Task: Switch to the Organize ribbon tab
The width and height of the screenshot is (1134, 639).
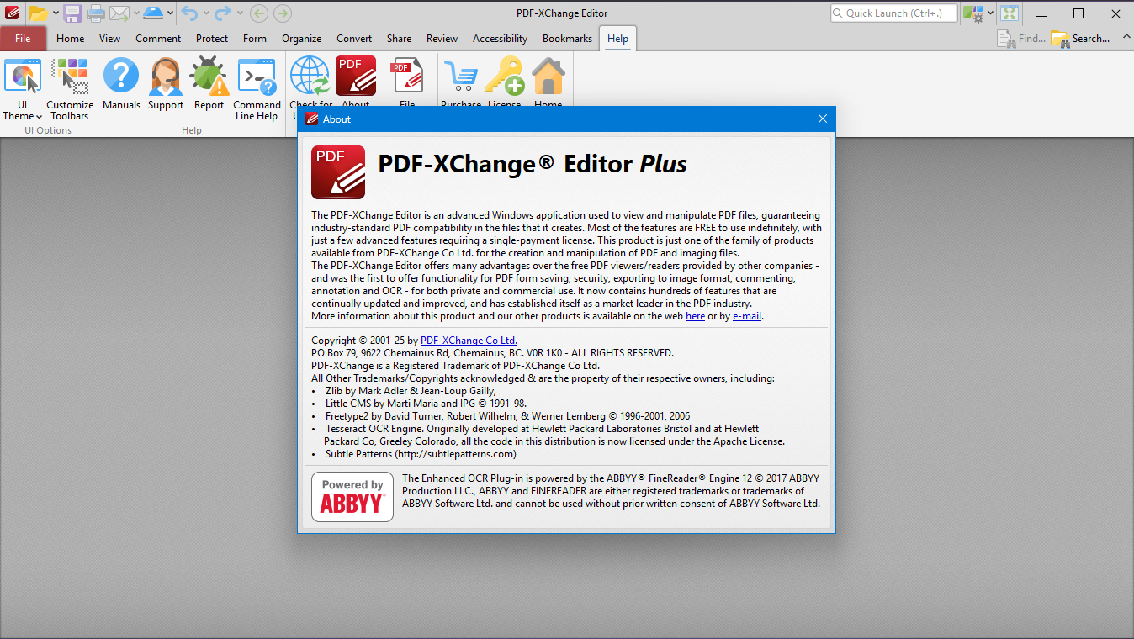Action: (x=302, y=39)
